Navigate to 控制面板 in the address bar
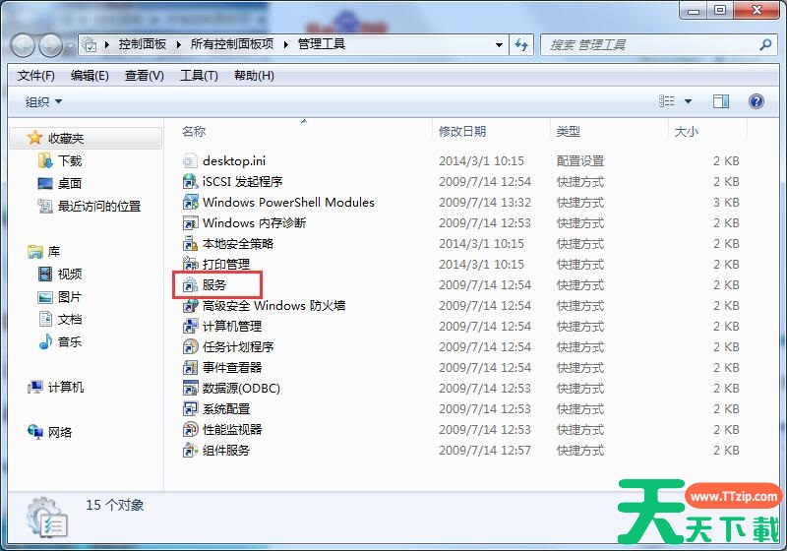The width and height of the screenshot is (787, 551). click(143, 44)
